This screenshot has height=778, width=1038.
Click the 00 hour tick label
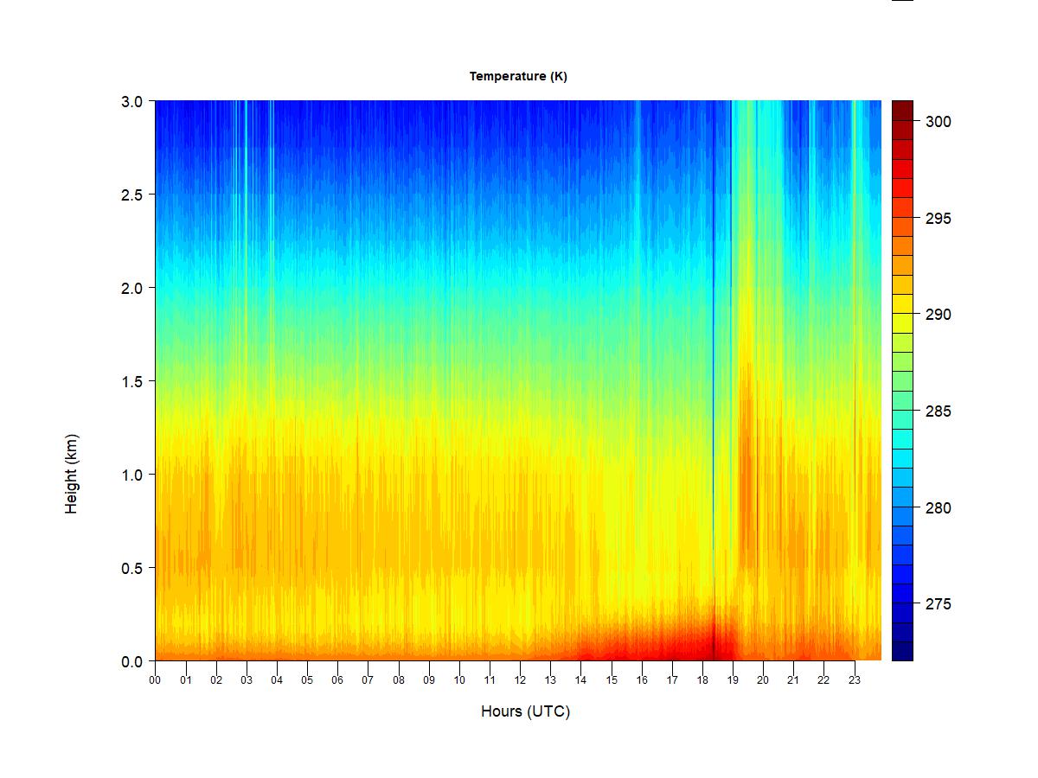(x=156, y=680)
